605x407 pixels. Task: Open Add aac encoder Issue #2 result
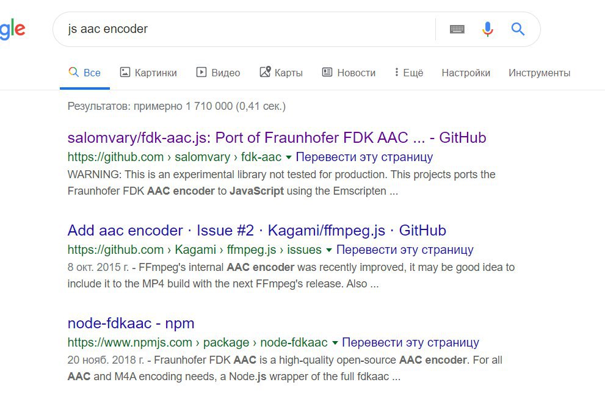[256, 230]
